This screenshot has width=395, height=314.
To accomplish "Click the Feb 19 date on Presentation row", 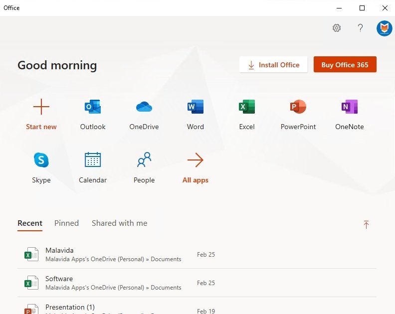I will tap(206, 311).
